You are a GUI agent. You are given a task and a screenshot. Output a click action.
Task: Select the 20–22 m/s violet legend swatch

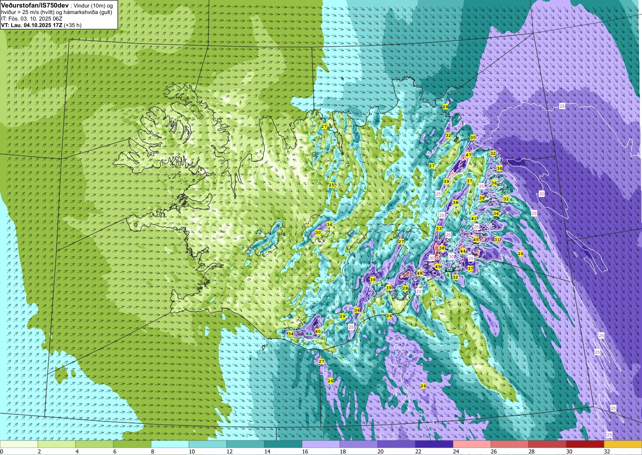point(396,444)
